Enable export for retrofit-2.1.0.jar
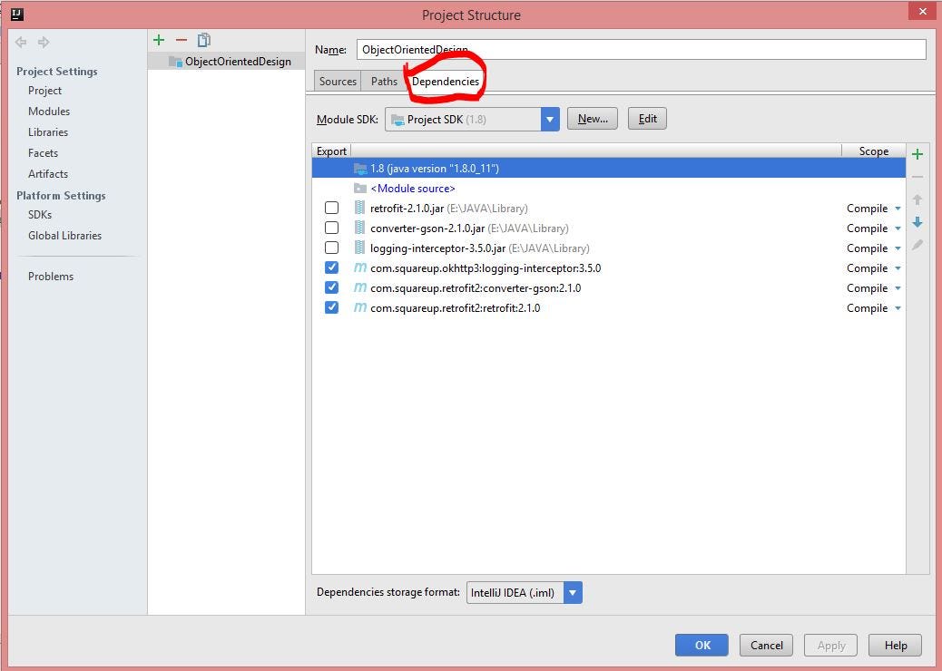This screenshot has width=942, height=671. point(331,208)
